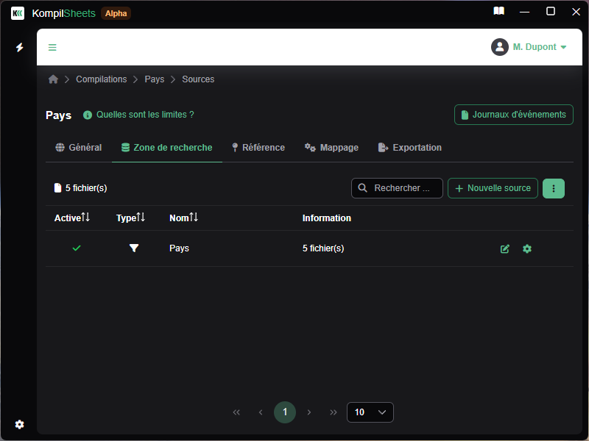Switch to the Mappage tab

coord(331,148)
